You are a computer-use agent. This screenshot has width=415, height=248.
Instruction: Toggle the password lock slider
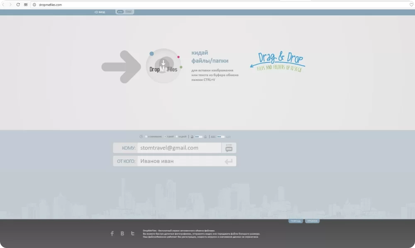click(x=198, y=137)
